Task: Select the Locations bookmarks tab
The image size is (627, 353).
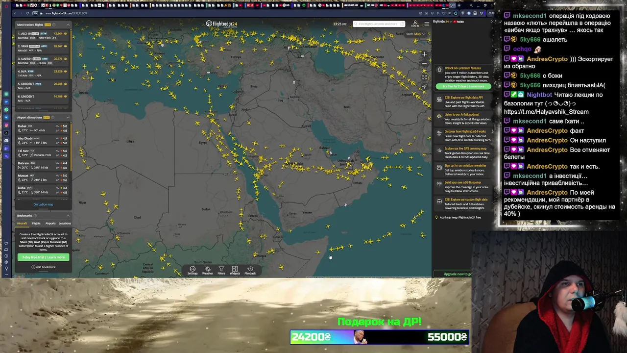Action: tap(65, 224)
